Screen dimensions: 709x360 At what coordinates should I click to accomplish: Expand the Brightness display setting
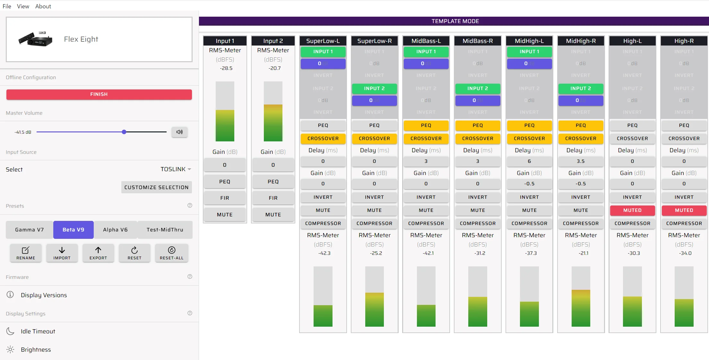click(x=36, y=350)
